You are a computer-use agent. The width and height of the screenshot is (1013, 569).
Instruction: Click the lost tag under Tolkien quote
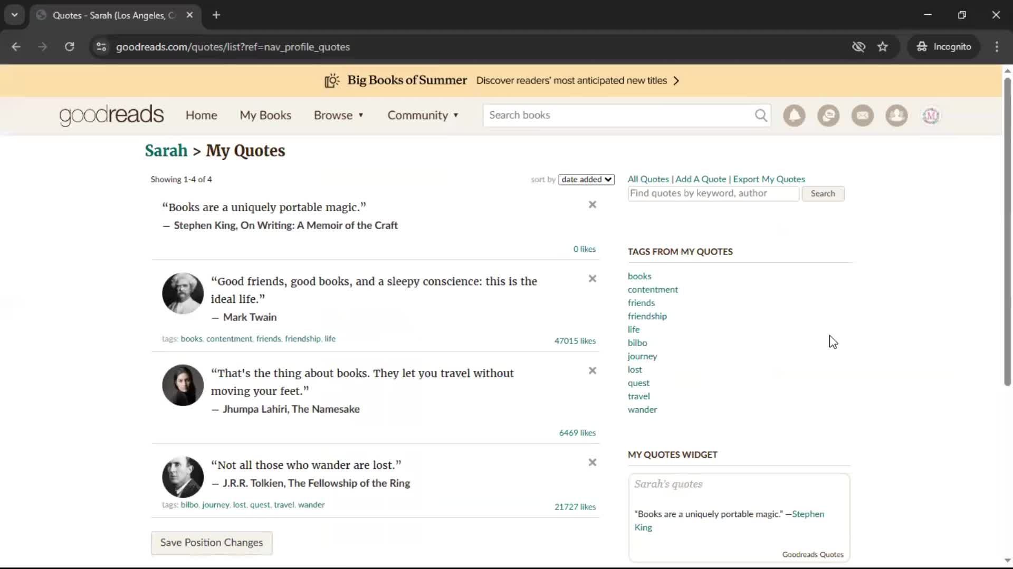[x=239, y=505]
